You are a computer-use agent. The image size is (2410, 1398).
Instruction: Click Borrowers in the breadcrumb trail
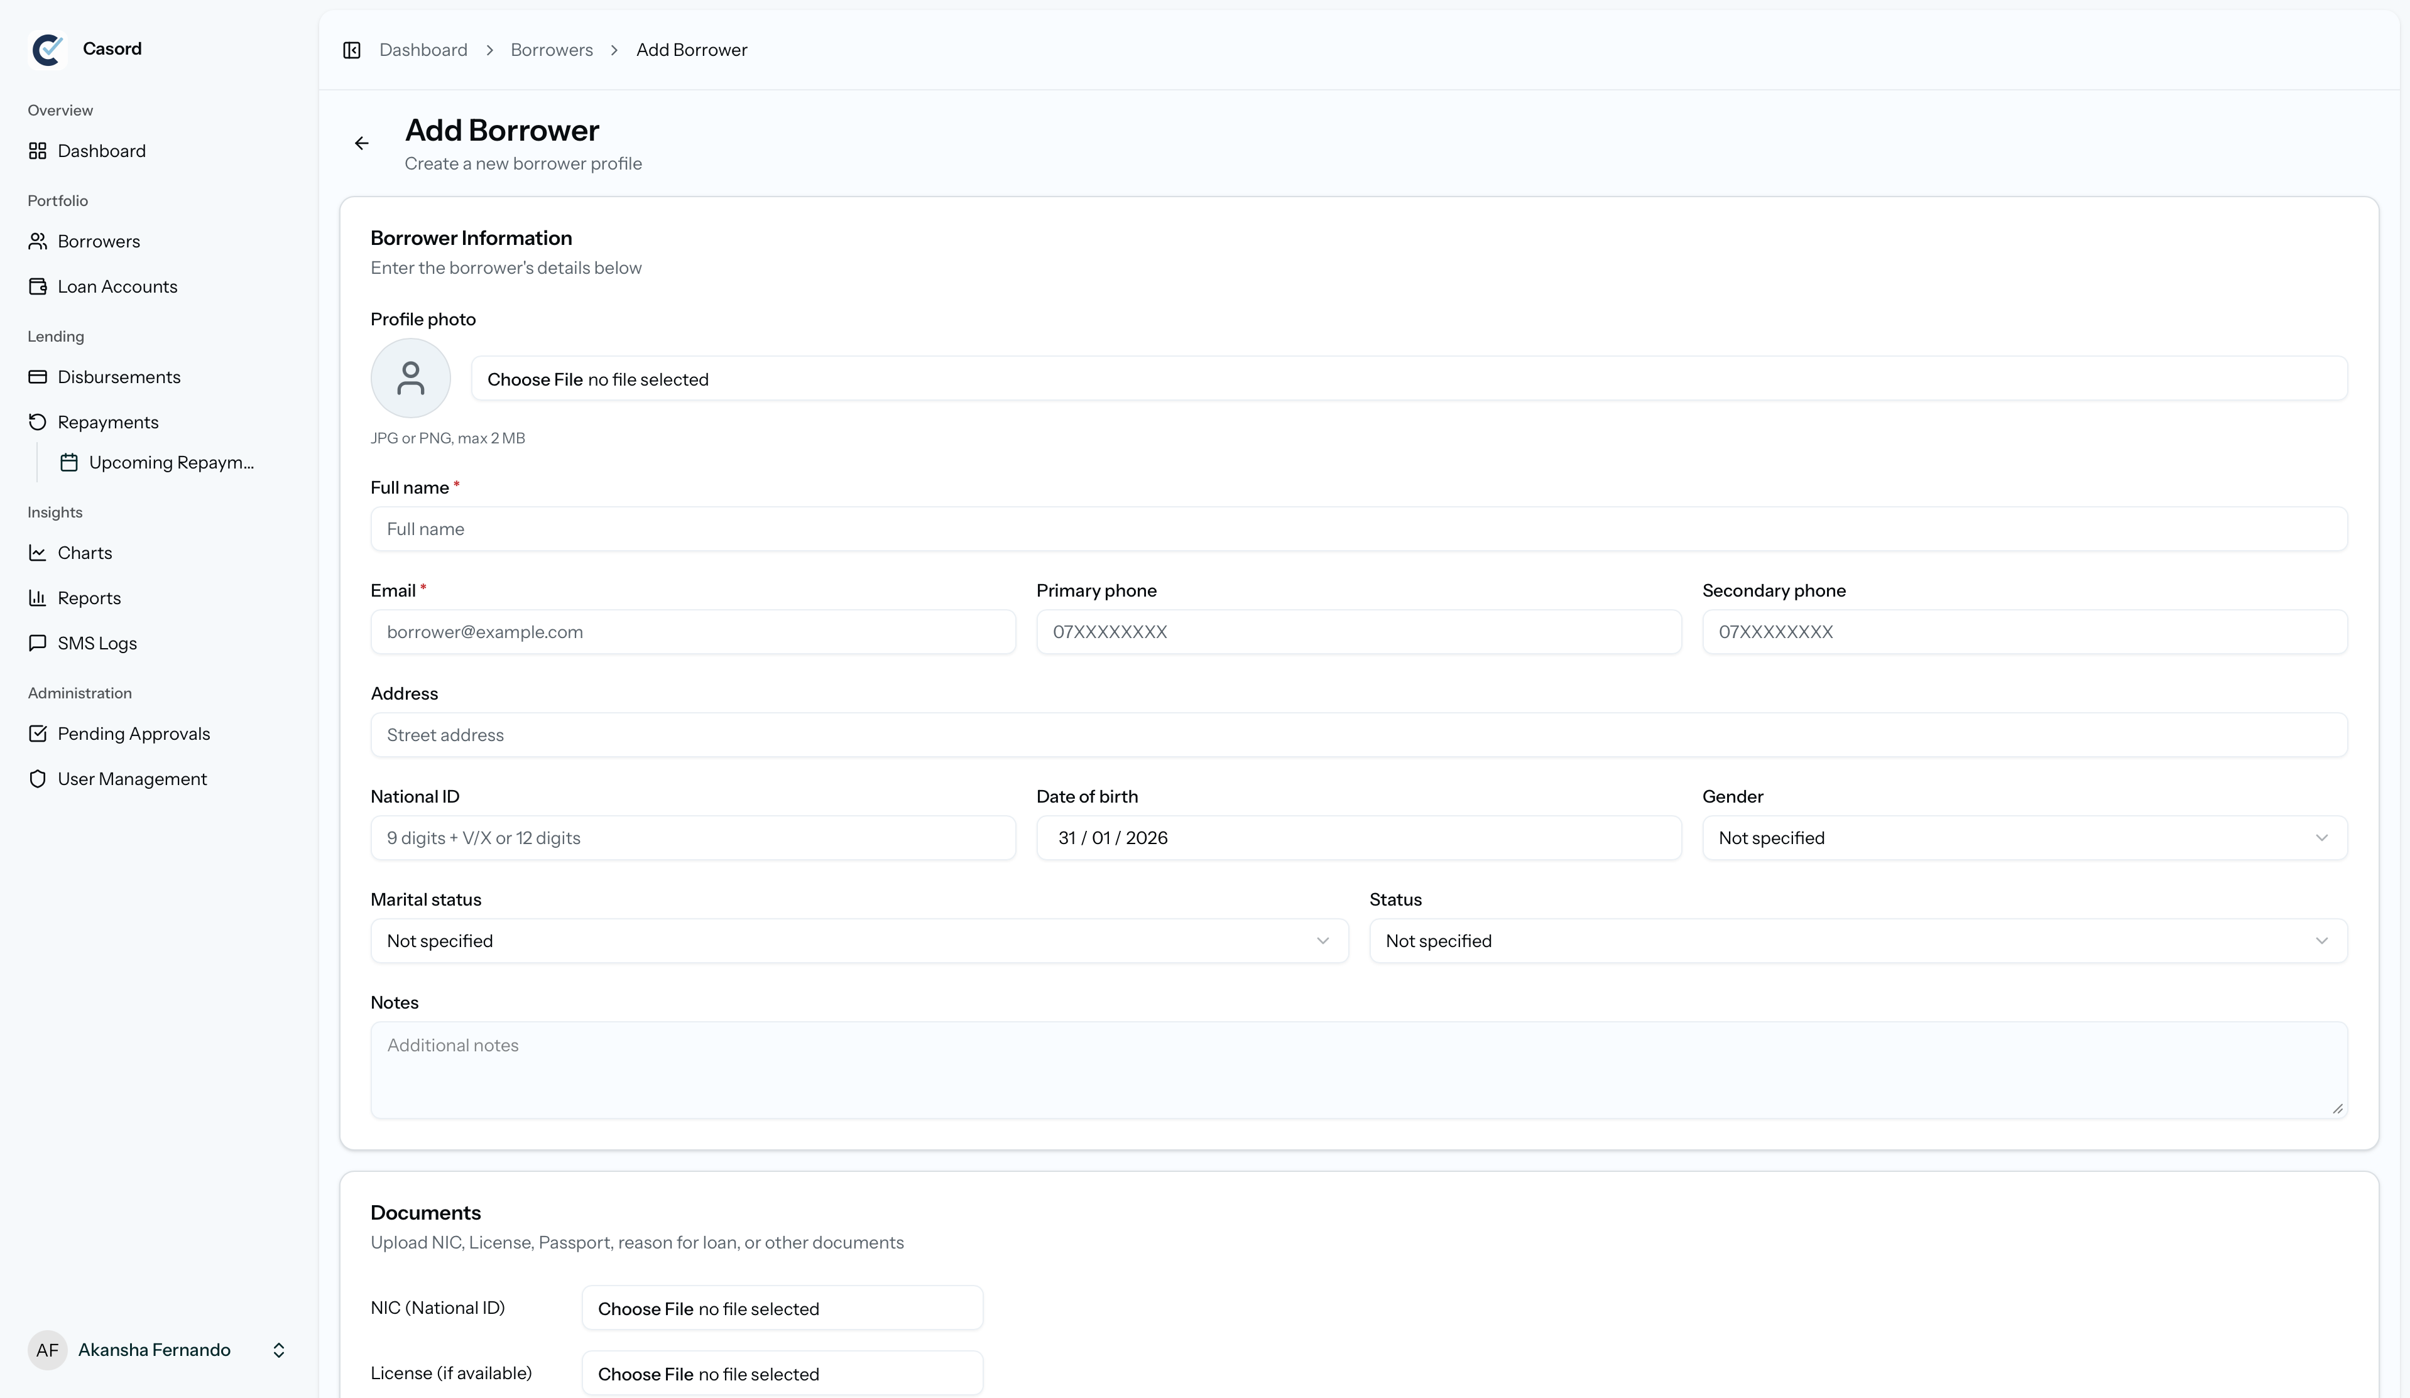click(551, 50)
